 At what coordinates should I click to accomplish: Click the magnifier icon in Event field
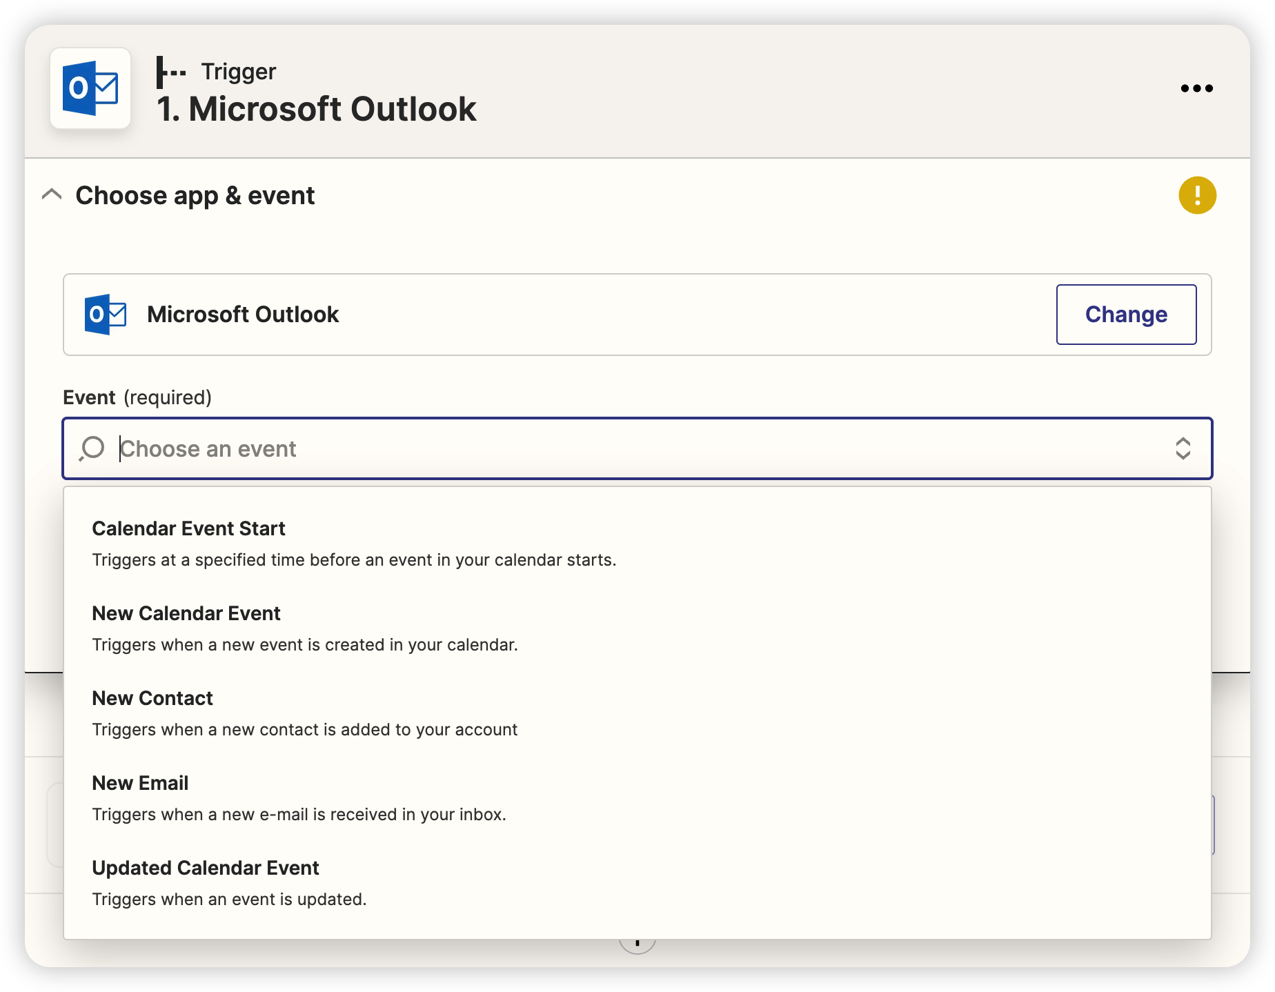(x=92, y=448)
